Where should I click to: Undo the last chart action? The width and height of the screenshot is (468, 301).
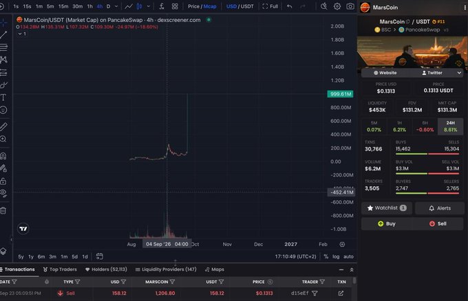(x=289, y=6)
